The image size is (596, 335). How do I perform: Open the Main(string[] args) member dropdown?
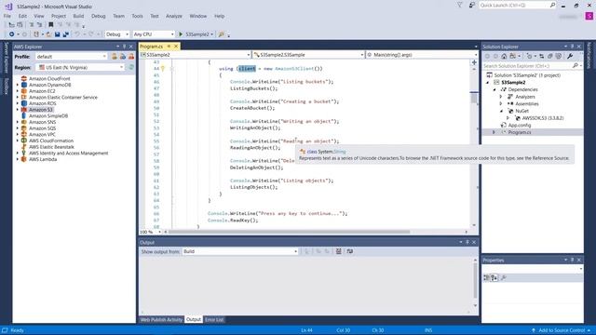[x=421, y=55]
